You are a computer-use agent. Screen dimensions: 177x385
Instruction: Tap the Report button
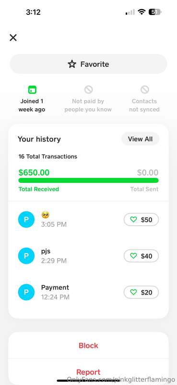(x=88, y=372)
